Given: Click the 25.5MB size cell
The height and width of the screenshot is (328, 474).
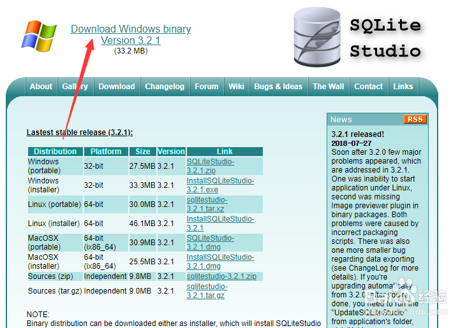Looking at the screenshot, I should point(142,262).
